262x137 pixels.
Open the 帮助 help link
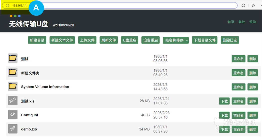[x=253, y=22]
